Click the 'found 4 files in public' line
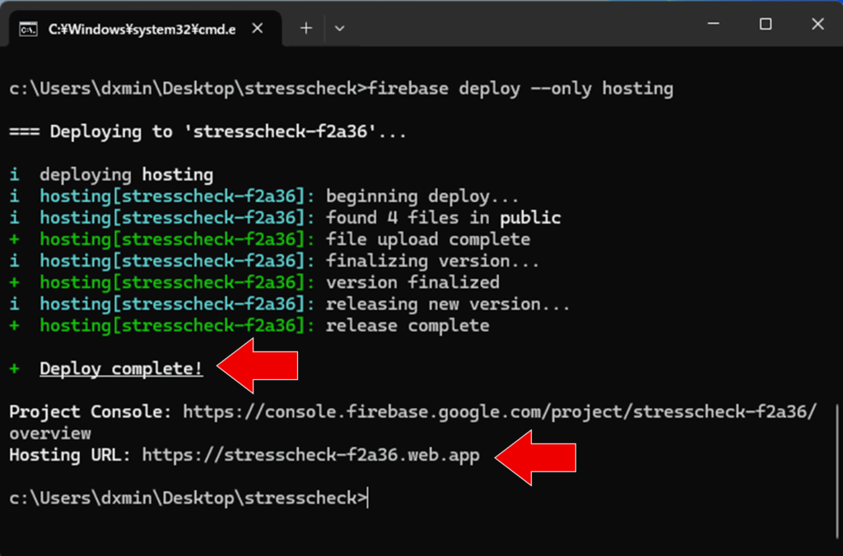Image resolution: width=843 pixels, height=556 pixels. pos(285,218)
